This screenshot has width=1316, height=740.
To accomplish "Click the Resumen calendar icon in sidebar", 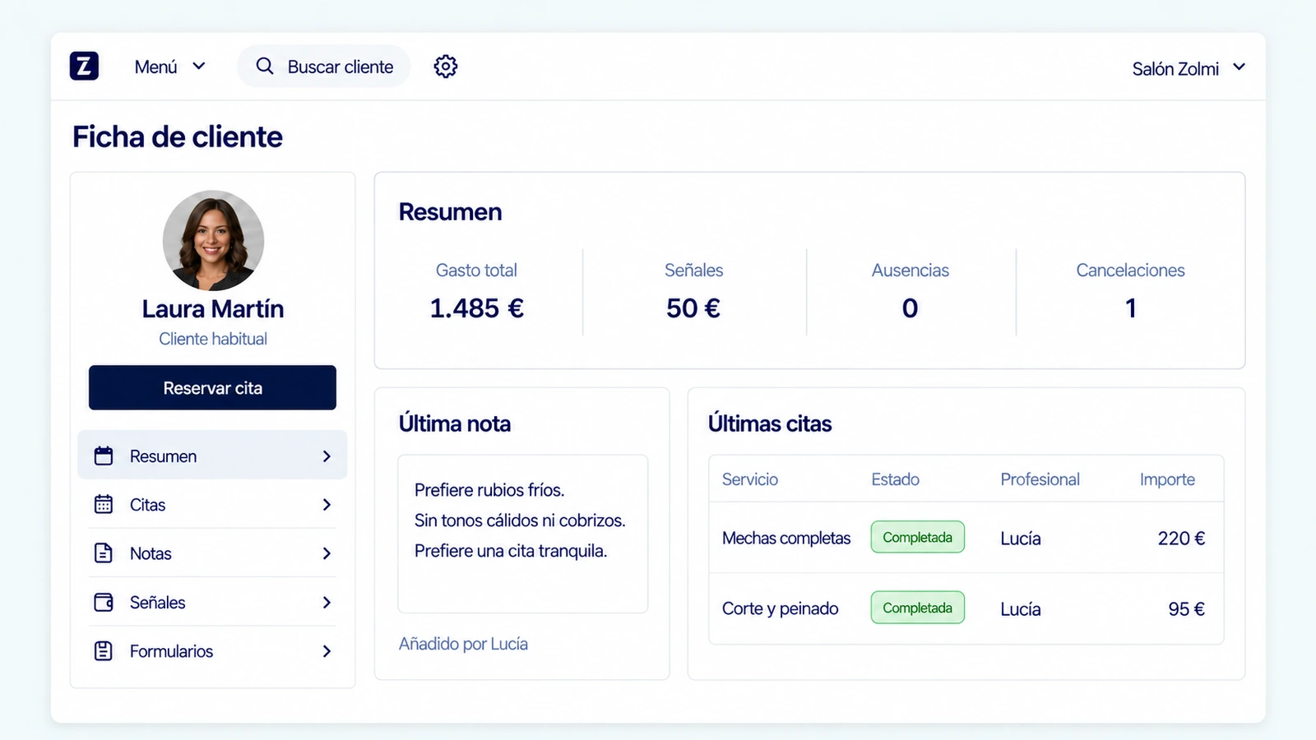I will 104,456.
